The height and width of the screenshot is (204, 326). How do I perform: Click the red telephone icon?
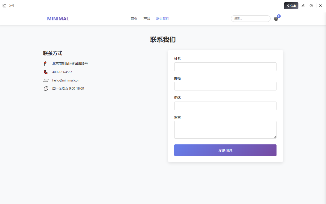46,72
